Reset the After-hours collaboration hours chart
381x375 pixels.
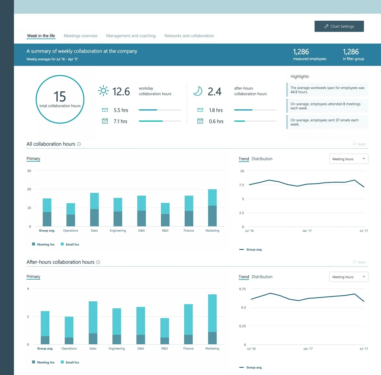tap(359, 262)
